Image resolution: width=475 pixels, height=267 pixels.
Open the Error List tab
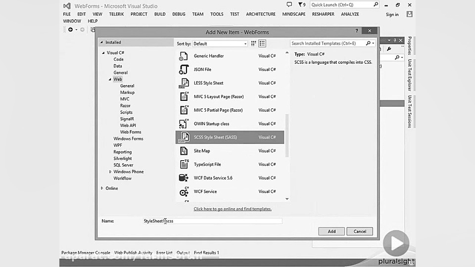(x=164, y=253)
